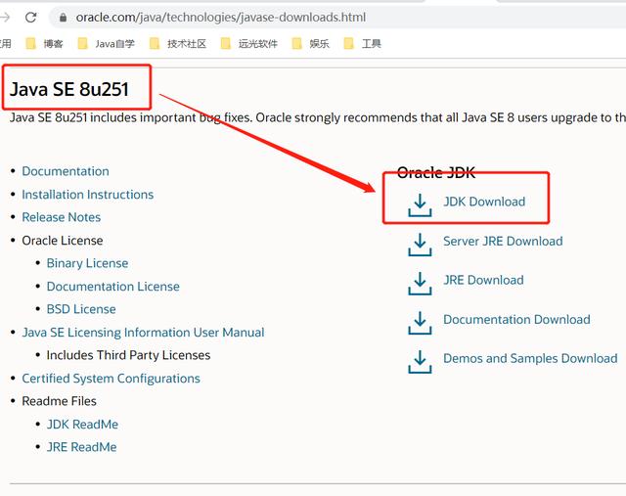Click the Java SE 8u251 heading
This screenshot has height=496, width=626.
click(69, 89)
